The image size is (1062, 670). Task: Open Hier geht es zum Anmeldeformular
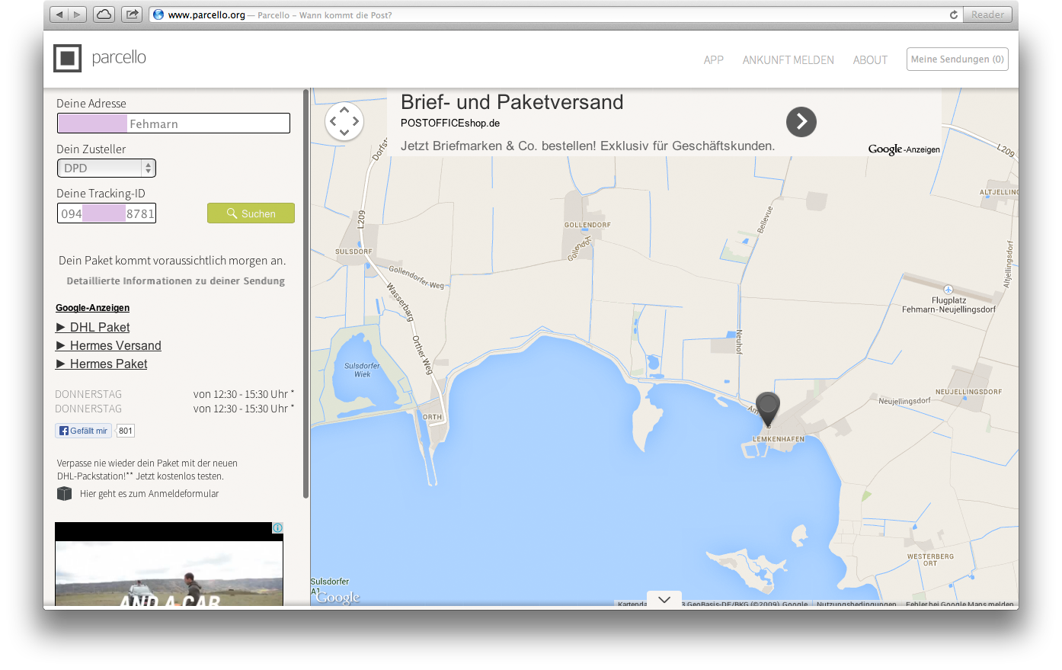(149, 494)
